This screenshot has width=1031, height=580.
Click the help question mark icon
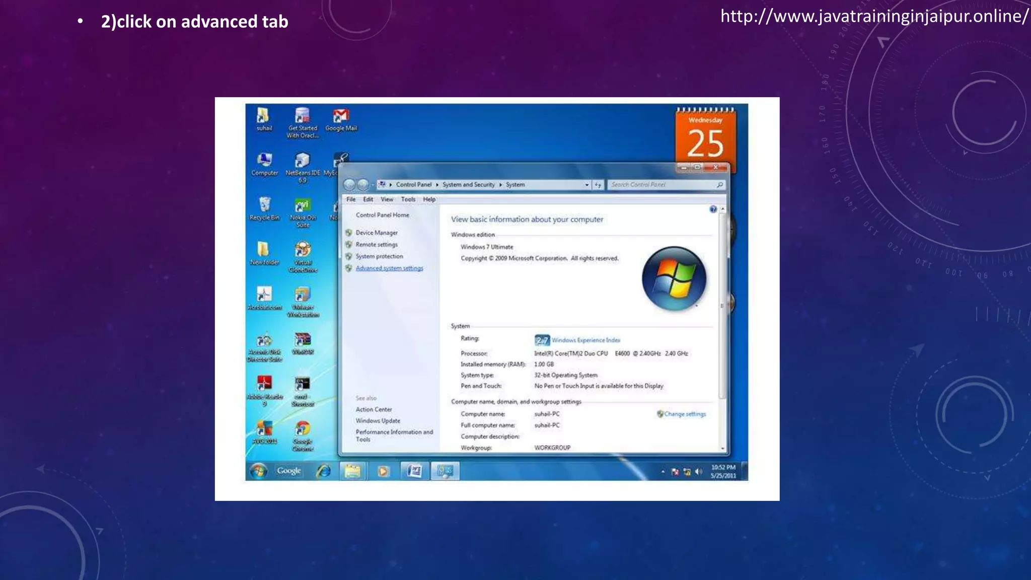713,209
